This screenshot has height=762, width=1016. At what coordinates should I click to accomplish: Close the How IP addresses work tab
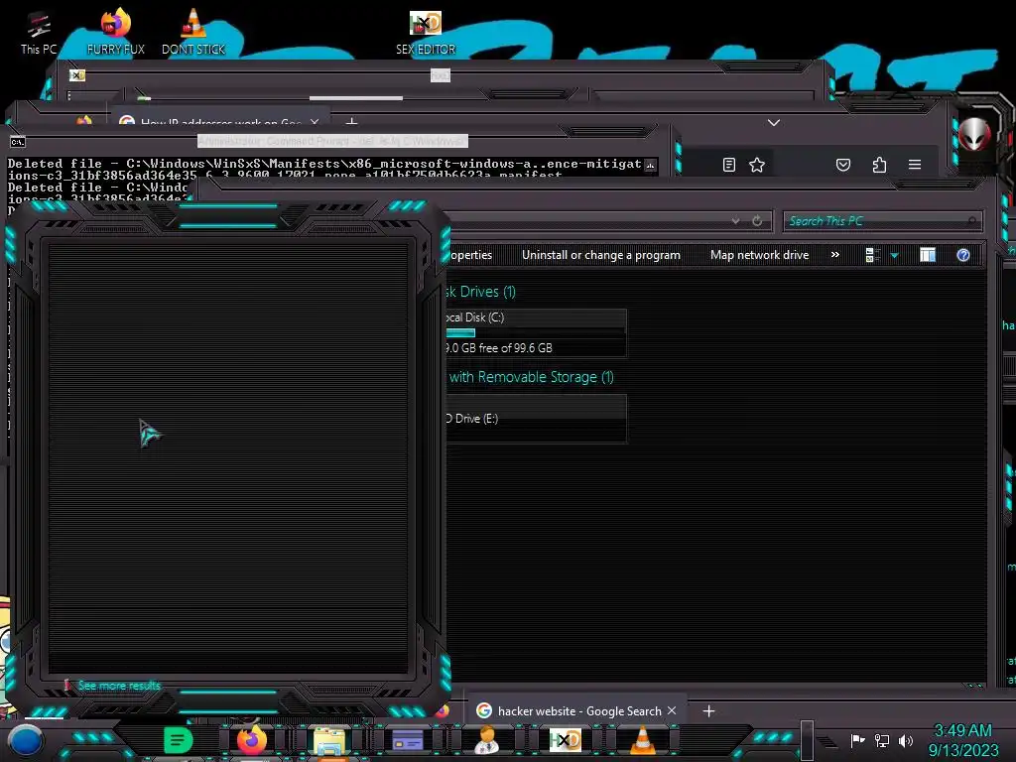[x=315, y=122]
